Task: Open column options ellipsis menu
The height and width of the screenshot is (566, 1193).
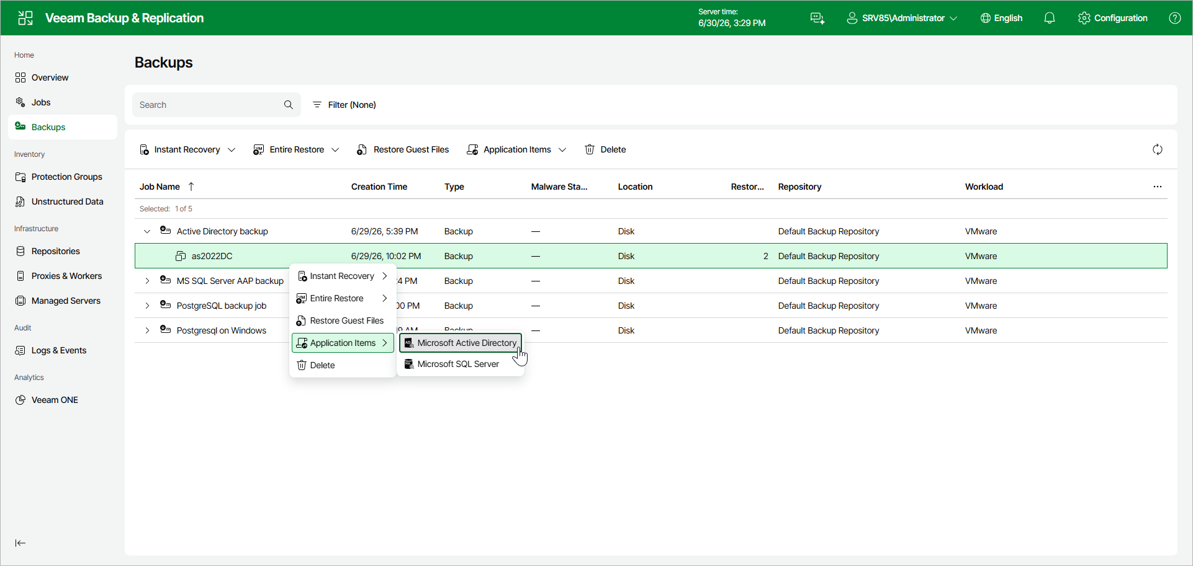Action: 1158,187
